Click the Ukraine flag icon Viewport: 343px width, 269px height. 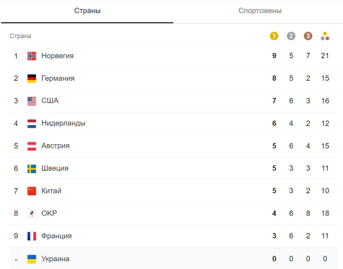coord(32,259)
